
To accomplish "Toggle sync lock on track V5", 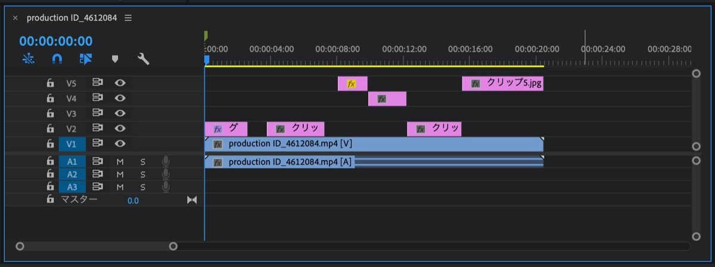I will point(98,83).
